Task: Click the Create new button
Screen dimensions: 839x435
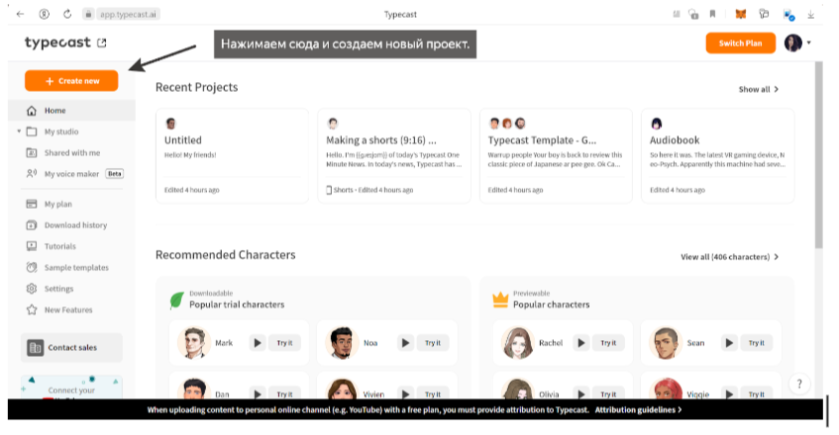Action: coord(71,81)
